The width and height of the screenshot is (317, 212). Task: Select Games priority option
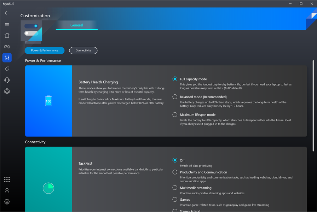point(175,200)
